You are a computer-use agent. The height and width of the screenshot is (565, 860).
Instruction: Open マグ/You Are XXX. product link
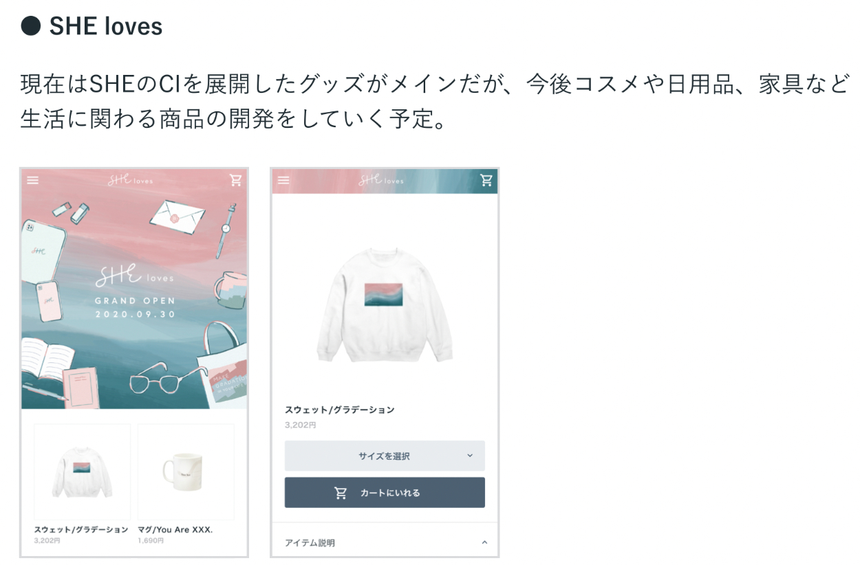[175, 529]
